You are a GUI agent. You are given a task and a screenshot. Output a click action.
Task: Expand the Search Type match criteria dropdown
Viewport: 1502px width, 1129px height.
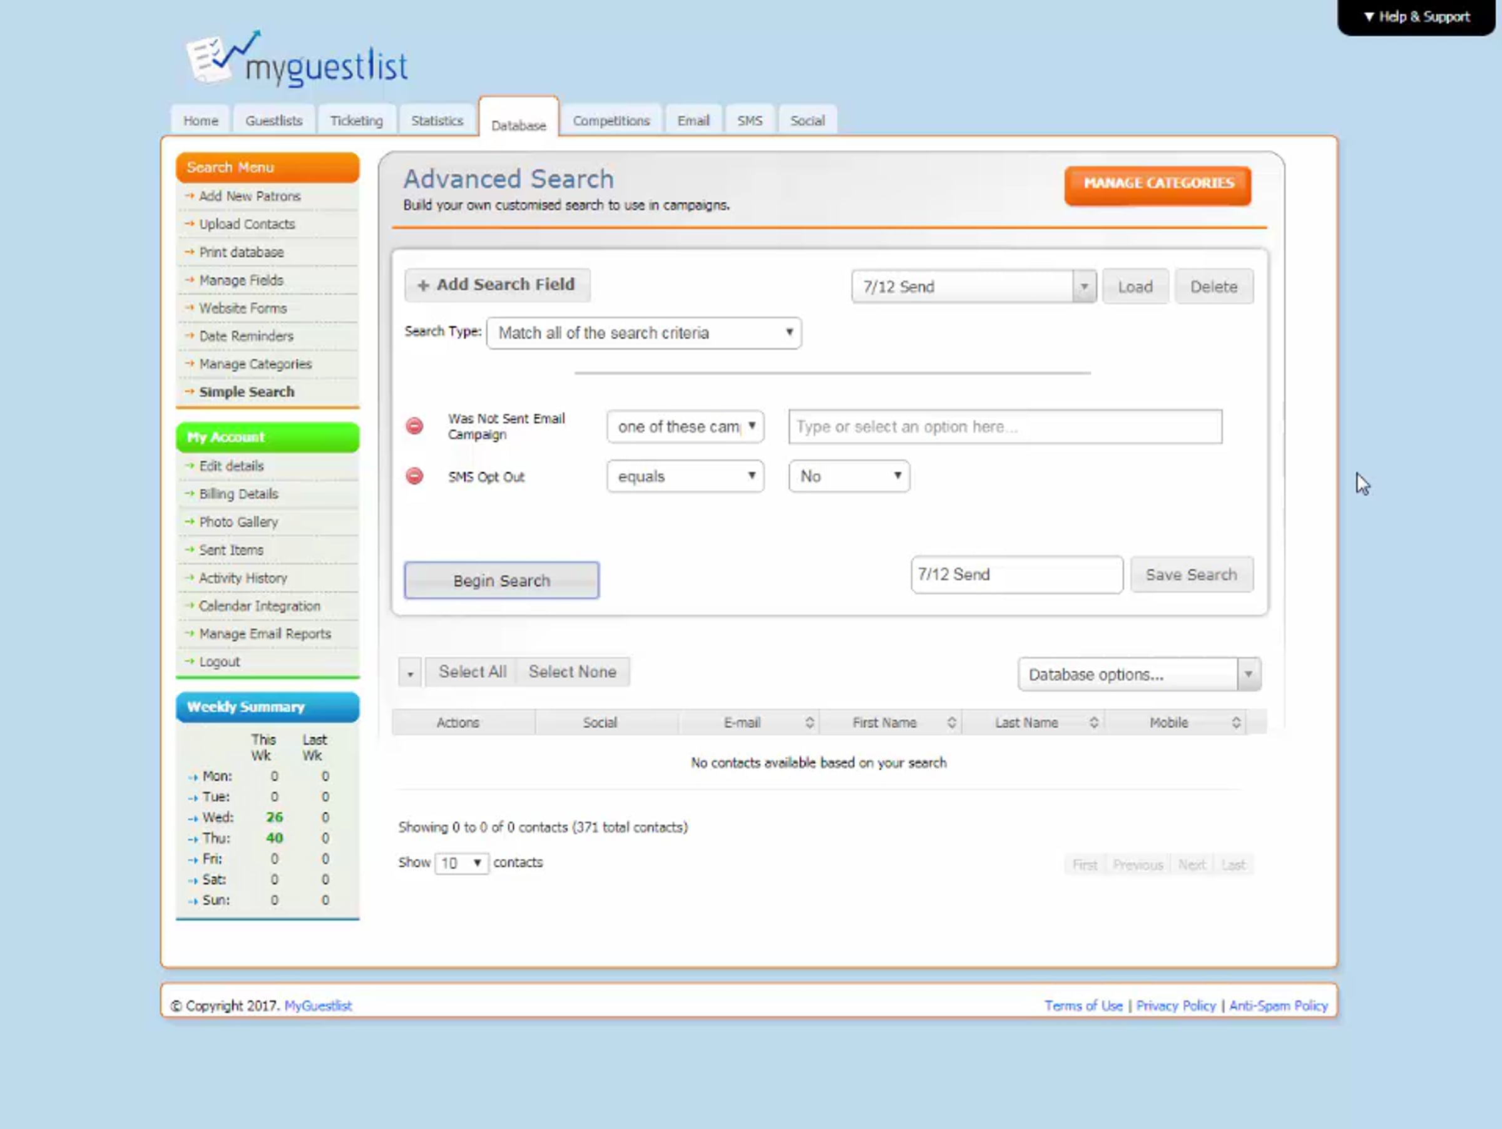click(x=644, y=334)
